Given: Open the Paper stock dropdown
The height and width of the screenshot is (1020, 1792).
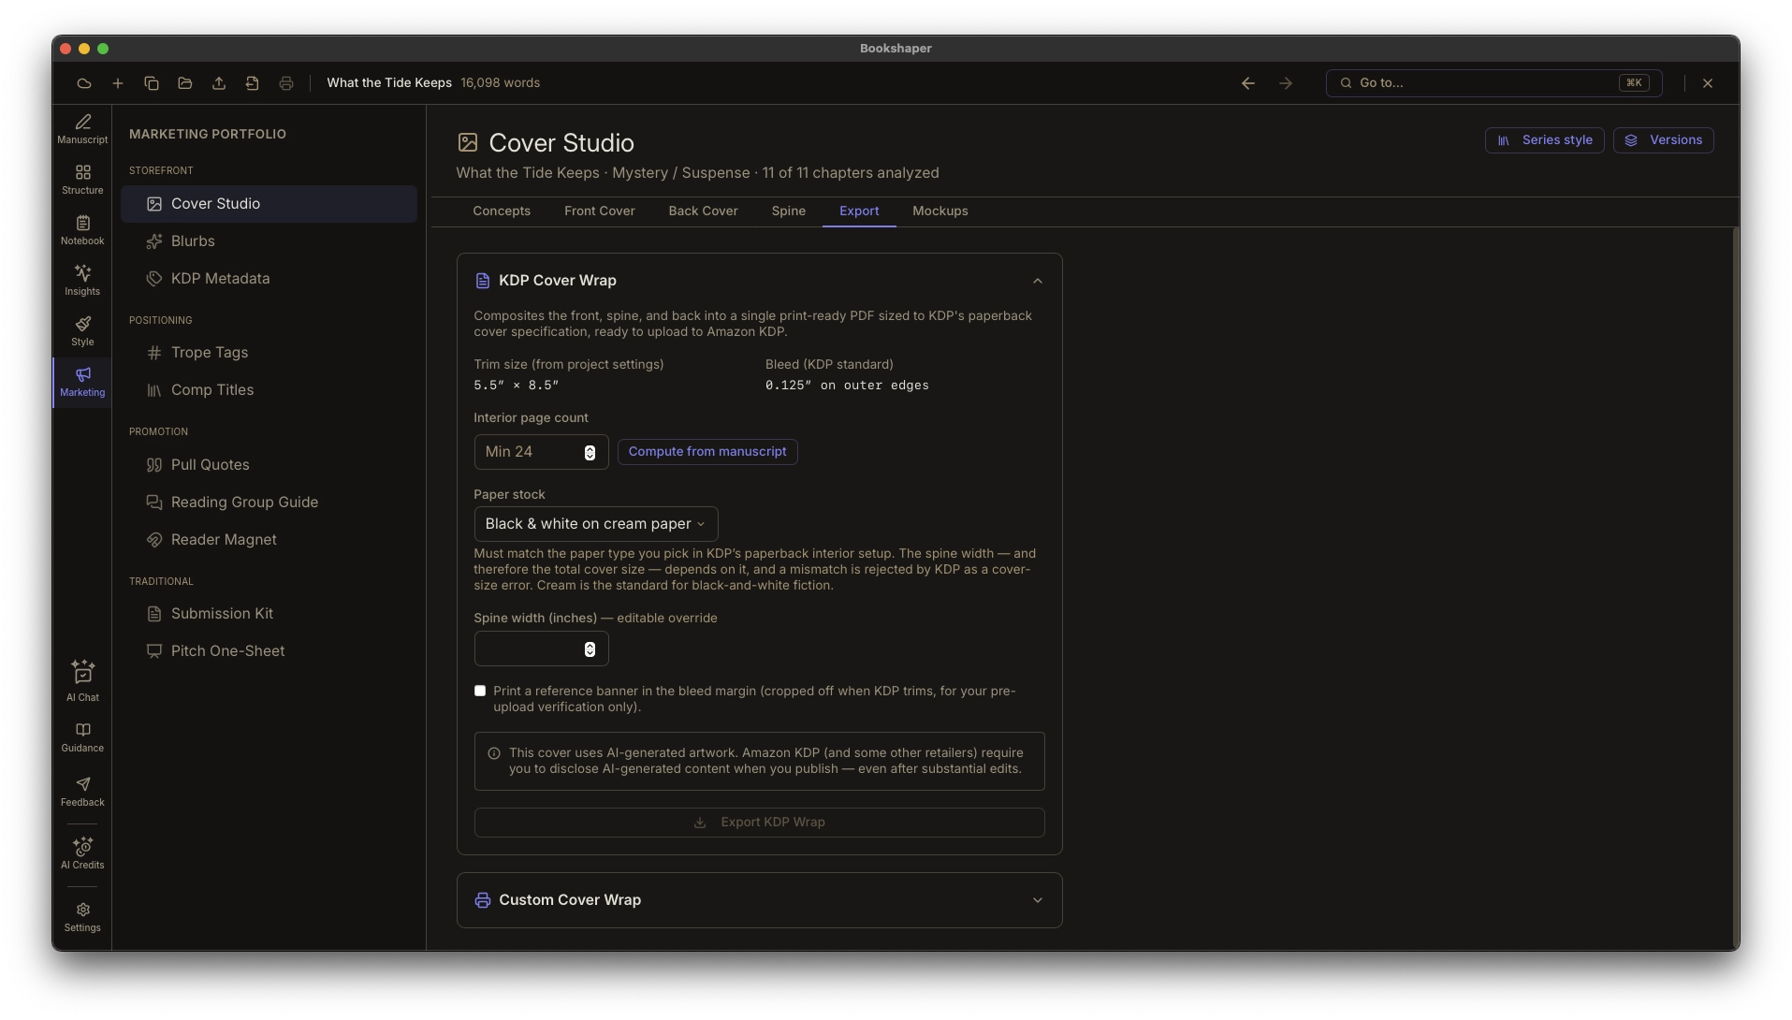Looking at the screenshot, I should 596,524.
